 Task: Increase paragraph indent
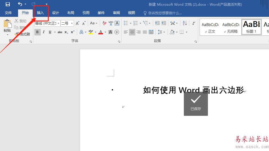pyautogui.click(x=164, y=23)
